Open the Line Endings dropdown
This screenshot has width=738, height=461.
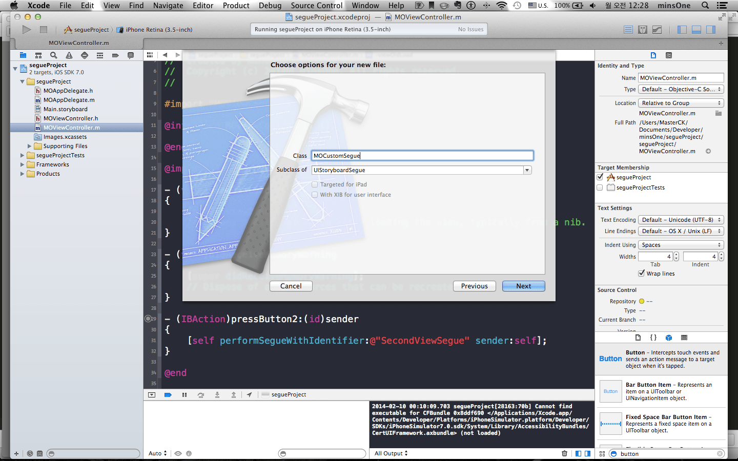pos(681,231)
